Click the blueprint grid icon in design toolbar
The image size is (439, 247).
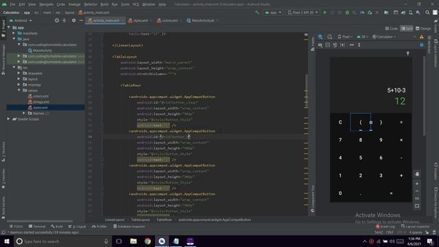point(328,45)
